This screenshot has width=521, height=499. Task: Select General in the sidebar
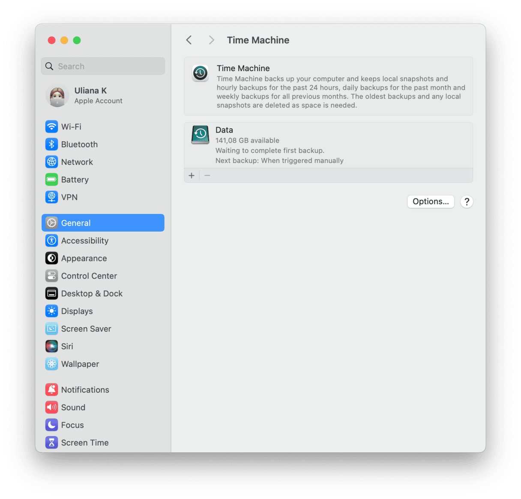coord(103,223)
